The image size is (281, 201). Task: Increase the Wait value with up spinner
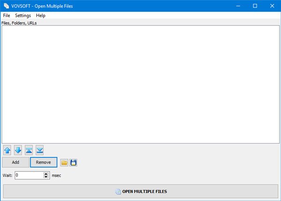pos(46,174)
